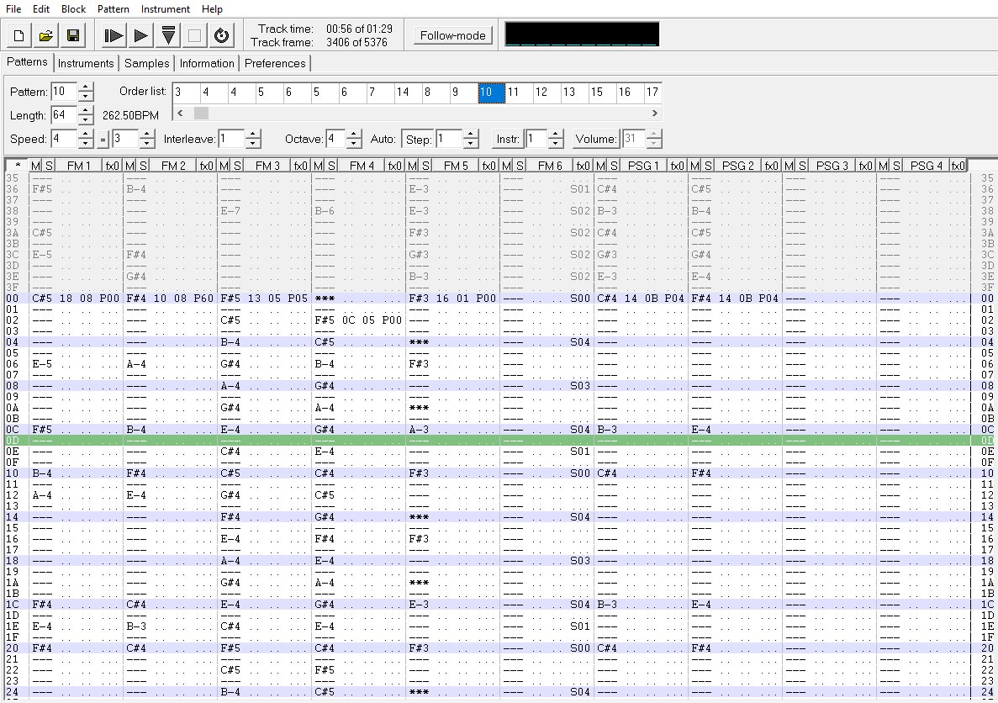
Task: Solo the PSG 1 channel
Action: point(614,166)
